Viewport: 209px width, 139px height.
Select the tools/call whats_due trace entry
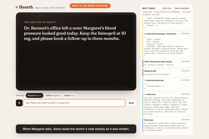tap(167, 84)
